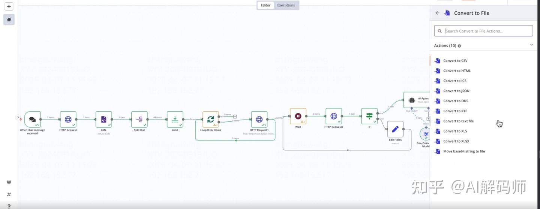540x209 pixels.
Task: Expand the collapsed left panel arrow
Action: [x=18, y=117]
